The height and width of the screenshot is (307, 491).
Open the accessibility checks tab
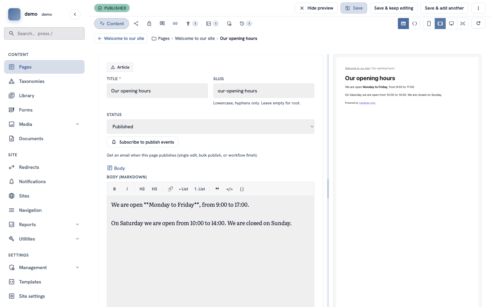pos(192,24)
